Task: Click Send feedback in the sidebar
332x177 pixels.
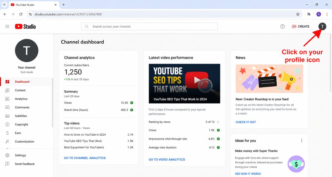Action: click(x=26, y=164)
